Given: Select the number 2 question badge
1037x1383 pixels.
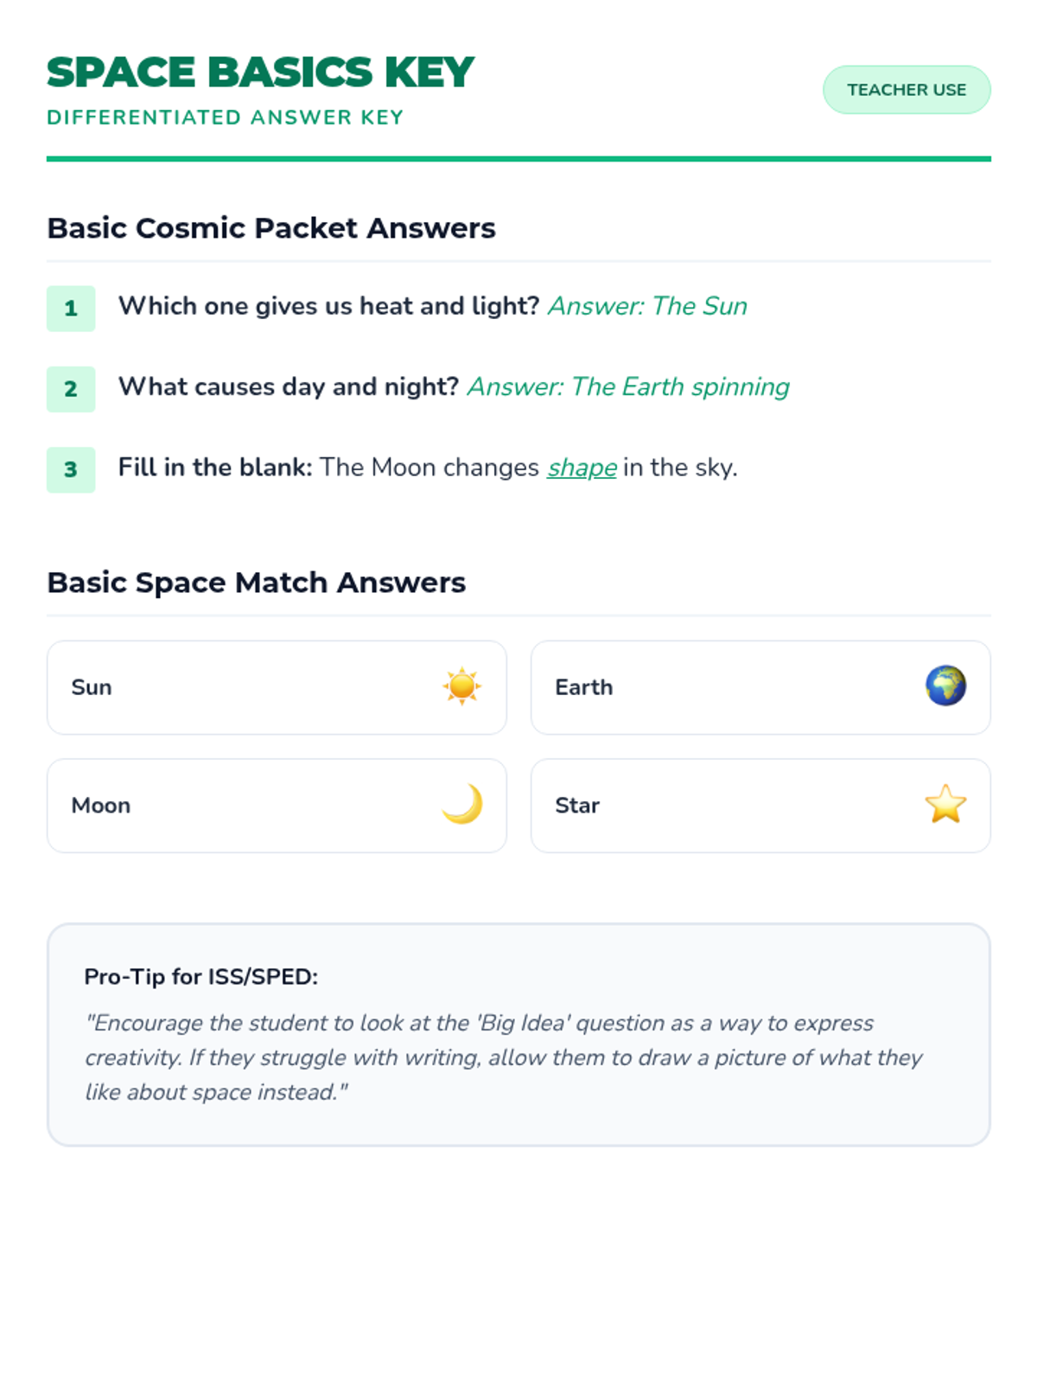Looking at the screenshot, I should click(x=71, y=389).
